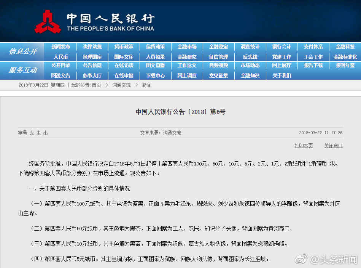Go to the 金融市场 section

[187, 47]
